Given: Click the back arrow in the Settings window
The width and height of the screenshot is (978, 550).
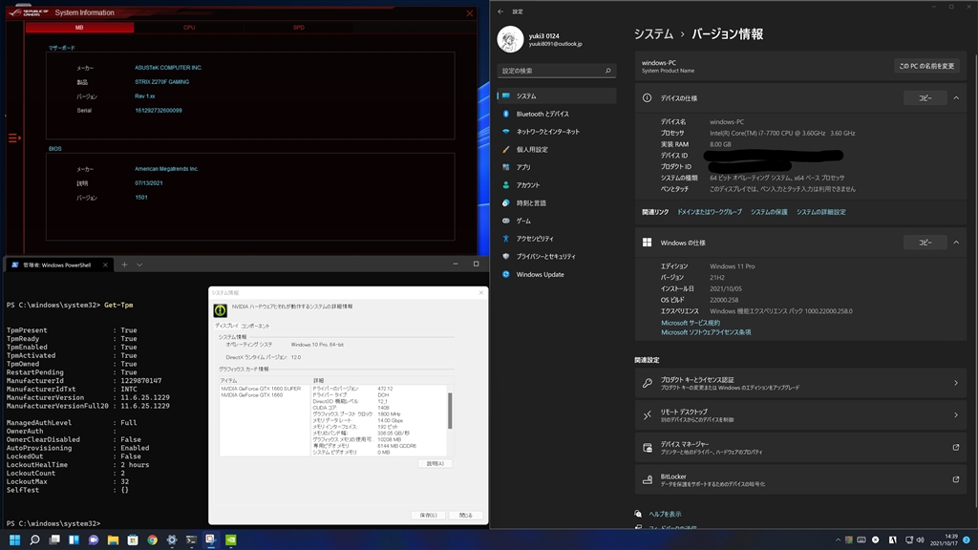Looking at the screenshot, I should click(x=500, y=11).
